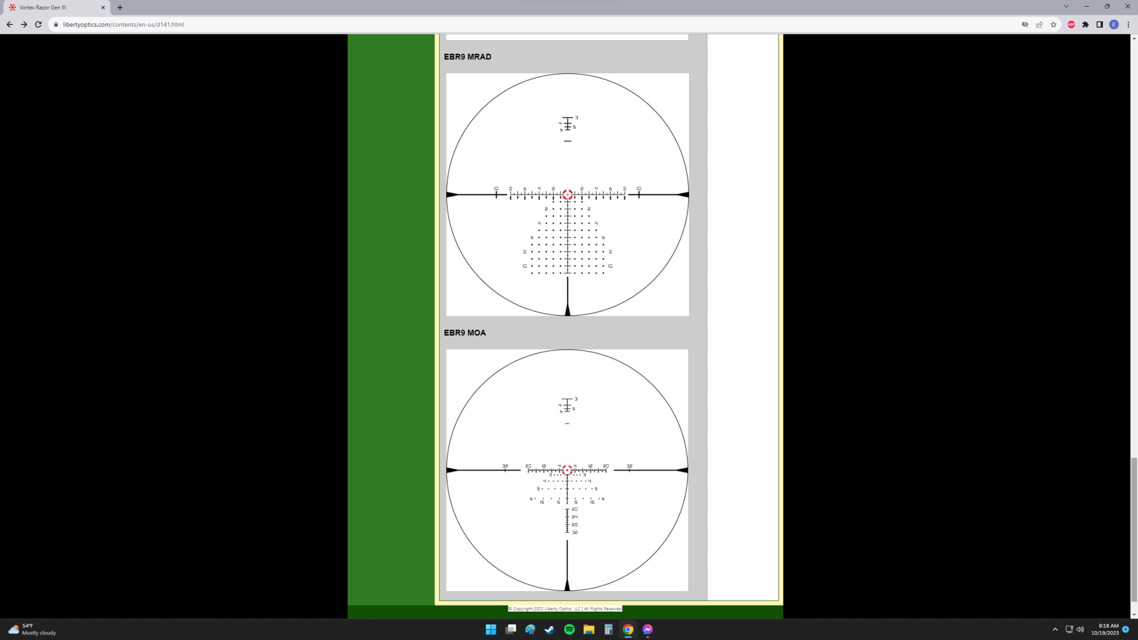Open the weather widget showing 54°F

click(x=33, y=629)
